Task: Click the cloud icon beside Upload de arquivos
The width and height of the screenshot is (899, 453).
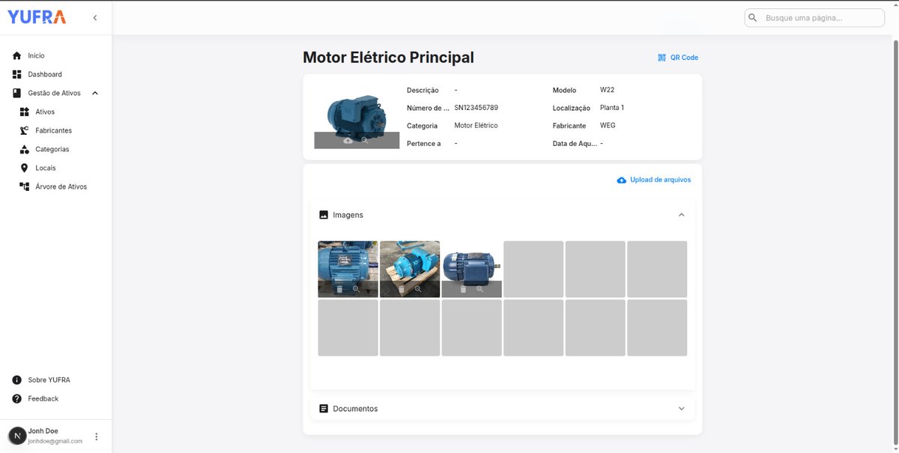Action: click(621, 180)
